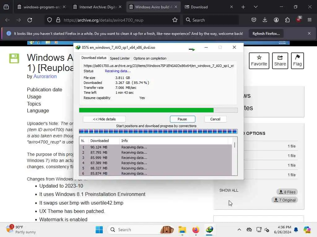The height and width of the screenshot is (237, 317).
Task: Click taskbar Search box
Action: [x=141, y=230]
